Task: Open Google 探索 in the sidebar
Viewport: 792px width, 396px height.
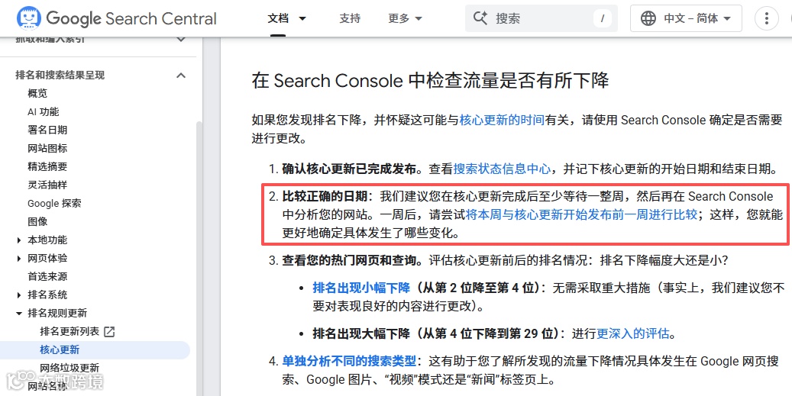Action: click(54, 203)
